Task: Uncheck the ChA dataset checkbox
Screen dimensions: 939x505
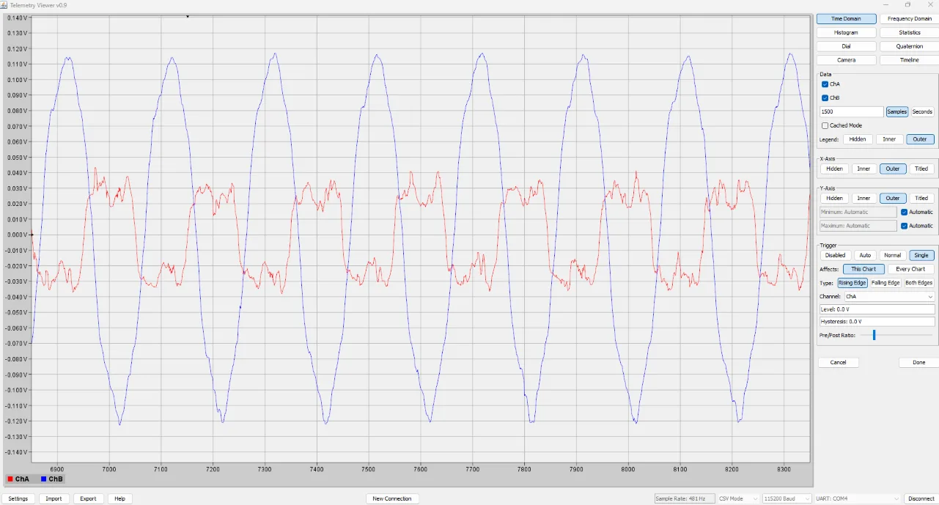Action: click(825, 84)
